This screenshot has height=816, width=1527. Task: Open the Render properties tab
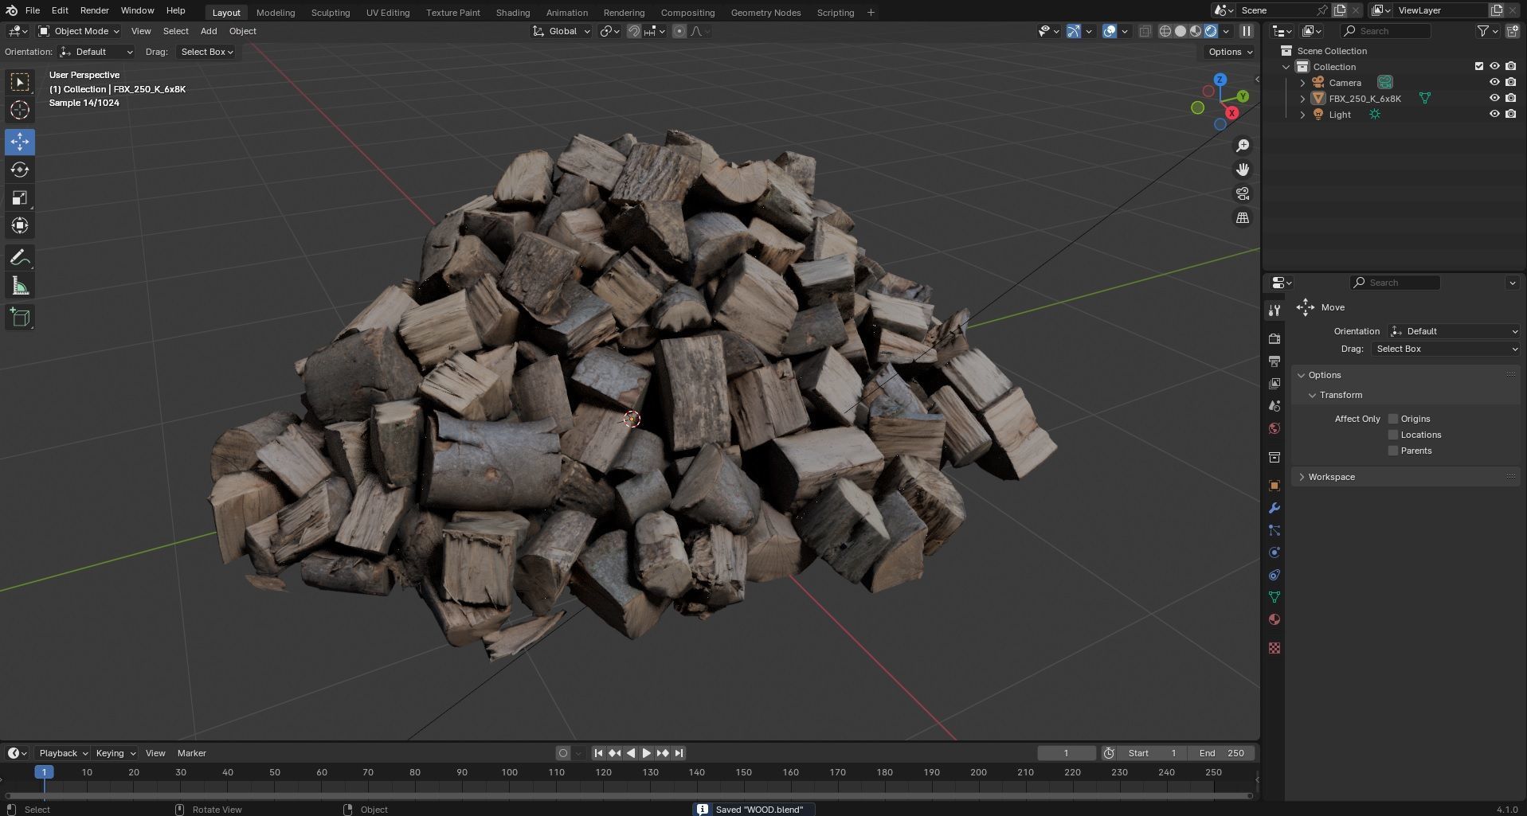(1274, 338)
